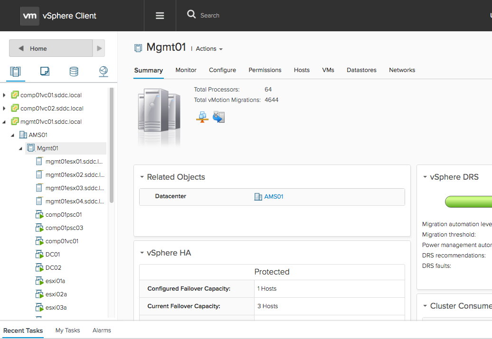This screenshot has height=339, width=492.
Task: Open the Networks tab
Action: 402,70
